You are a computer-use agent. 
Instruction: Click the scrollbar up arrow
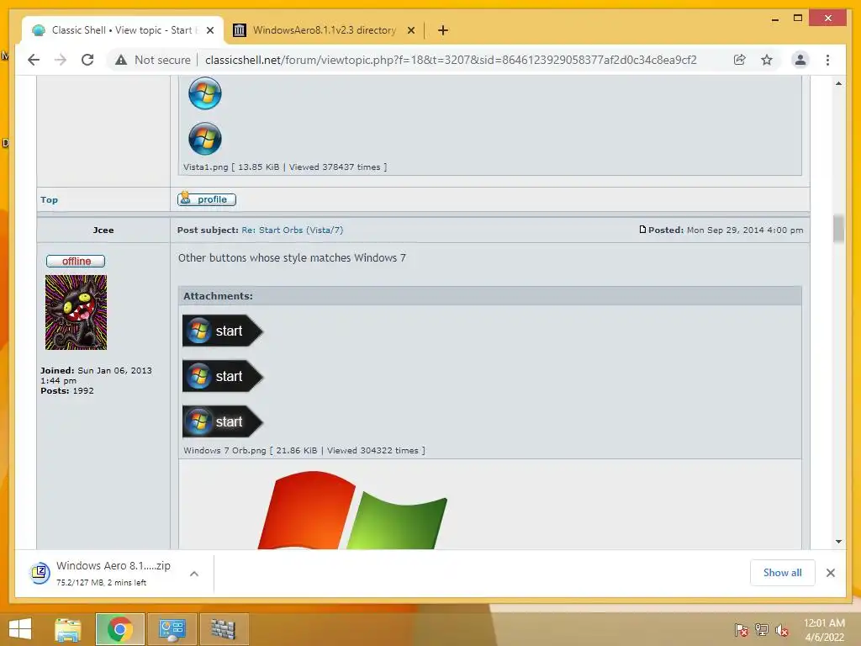838,83
